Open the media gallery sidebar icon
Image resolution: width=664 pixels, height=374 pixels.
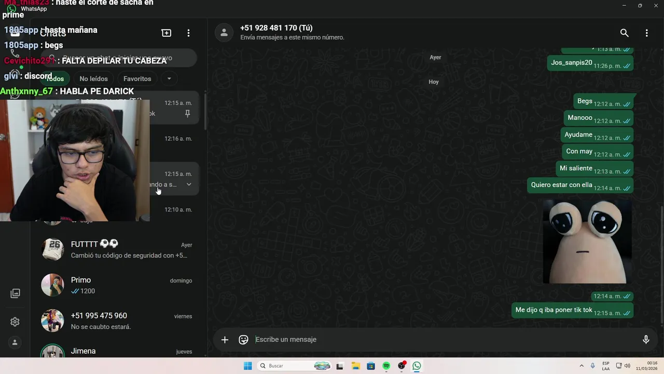15,293
